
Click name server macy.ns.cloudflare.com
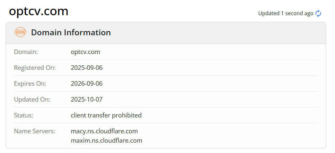[x=104, y=131]
